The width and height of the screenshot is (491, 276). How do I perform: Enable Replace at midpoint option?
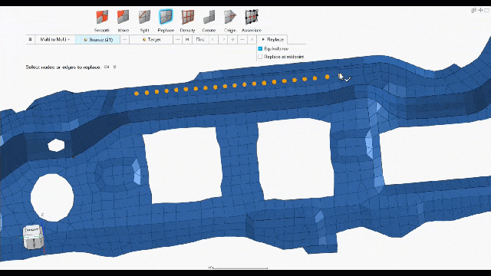pyautogui.click(x=260, y=57)
